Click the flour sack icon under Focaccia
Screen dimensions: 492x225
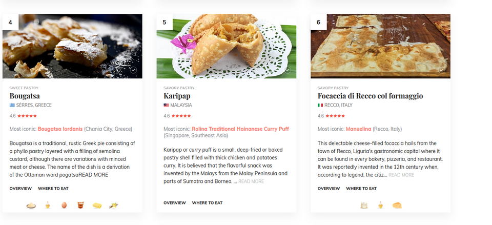pos(364,206)
